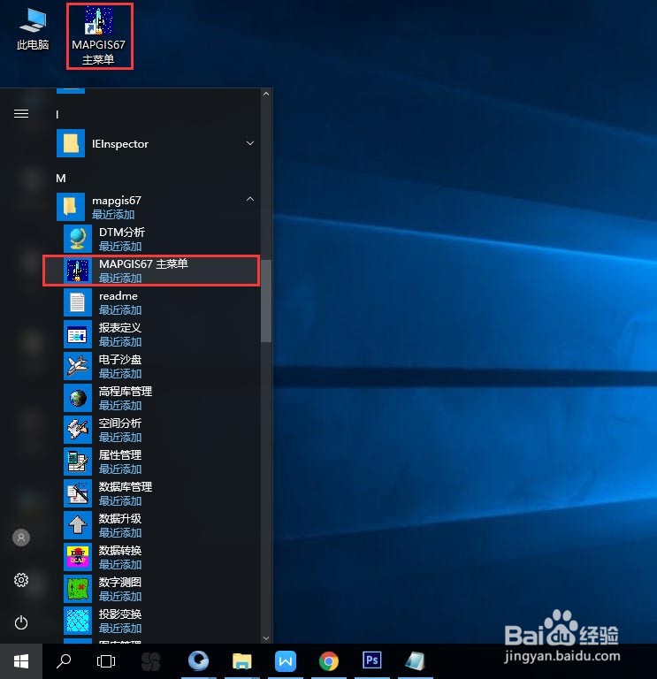Click the MAPGIS67 主菜单 label in Start list
The width and height of the screenshot is (657, 679).
[x=143, y=264]
